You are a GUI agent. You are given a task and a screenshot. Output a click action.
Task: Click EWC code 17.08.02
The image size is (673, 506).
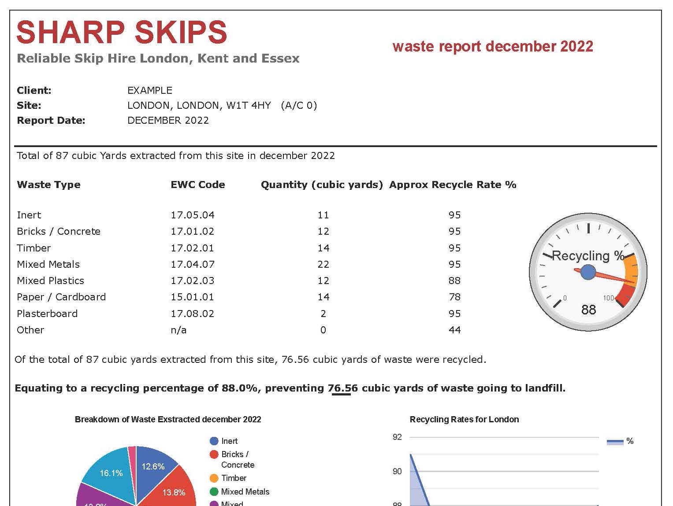pos(193,314)
